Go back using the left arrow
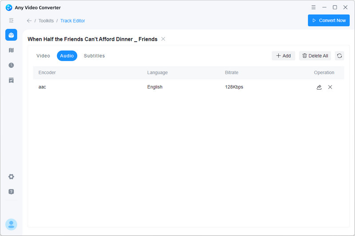 coord(29,21)
